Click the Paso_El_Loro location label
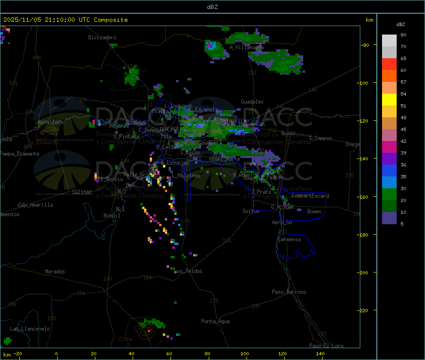 (326, 346)
